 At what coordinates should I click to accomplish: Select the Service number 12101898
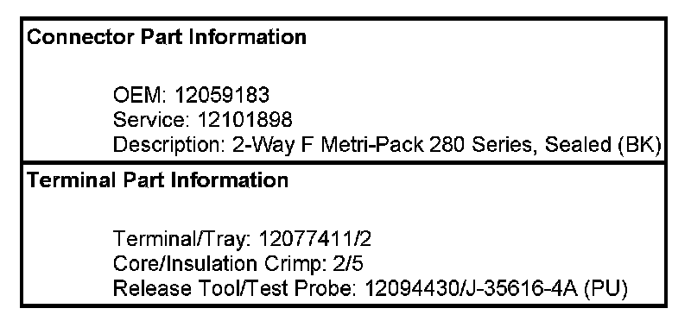pos(244,119)
